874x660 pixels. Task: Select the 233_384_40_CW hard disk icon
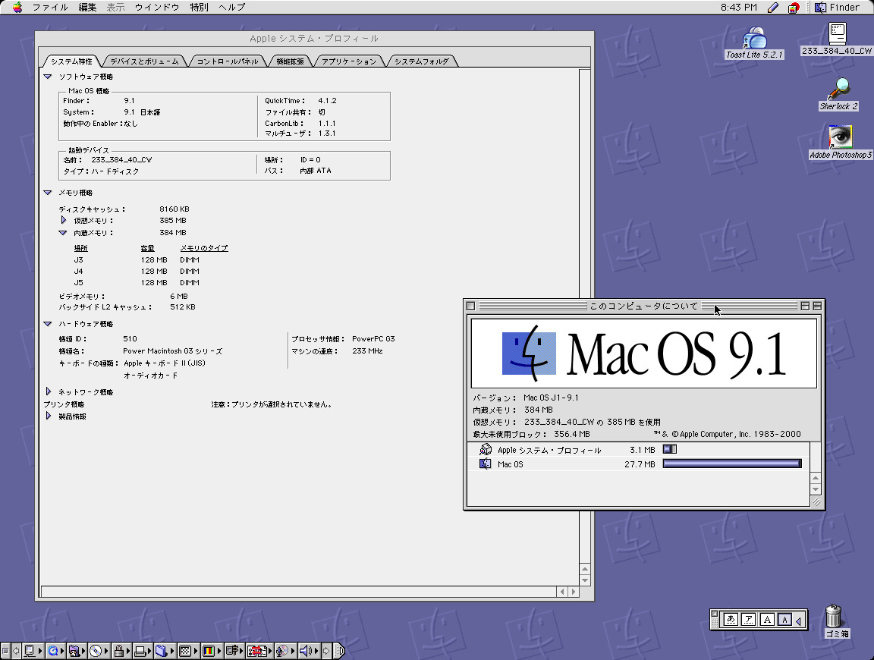(838, 33)
